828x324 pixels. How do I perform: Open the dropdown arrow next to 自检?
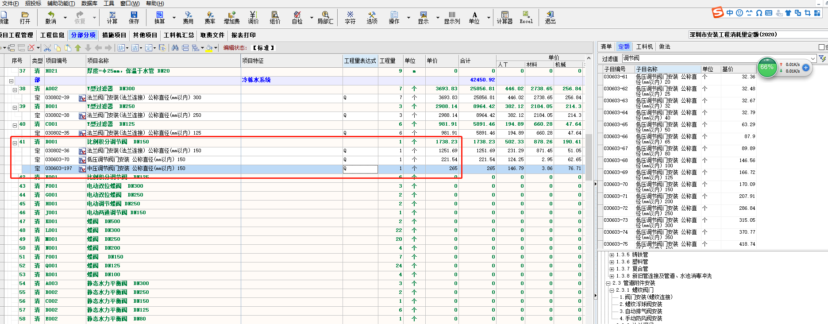(312, 18)
